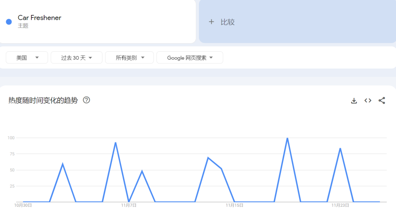Image resolution: width=396 pixels, height=217 pixels.
Task: Click the 11月15日 axis label
Action: point(234,205)
